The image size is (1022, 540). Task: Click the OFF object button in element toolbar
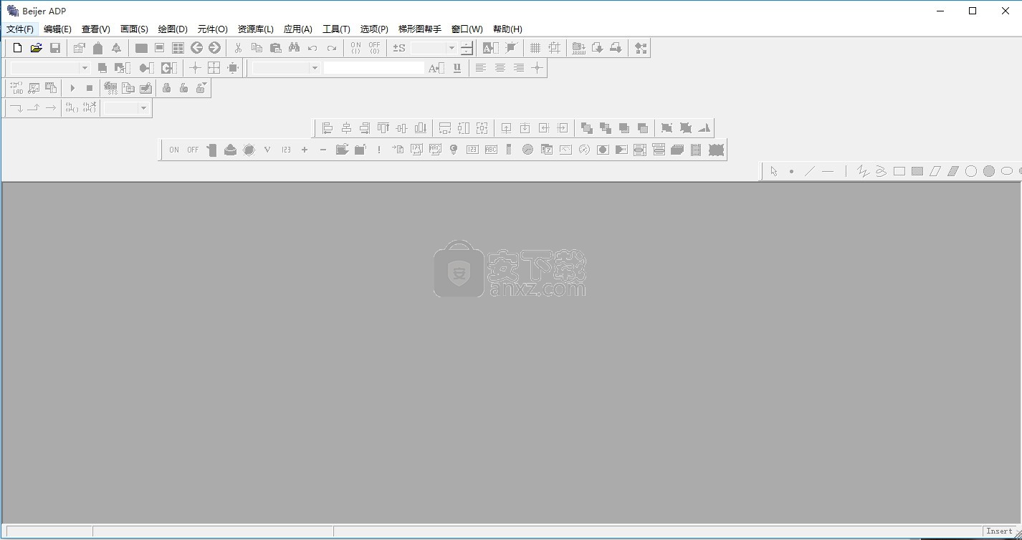[193, 150]
